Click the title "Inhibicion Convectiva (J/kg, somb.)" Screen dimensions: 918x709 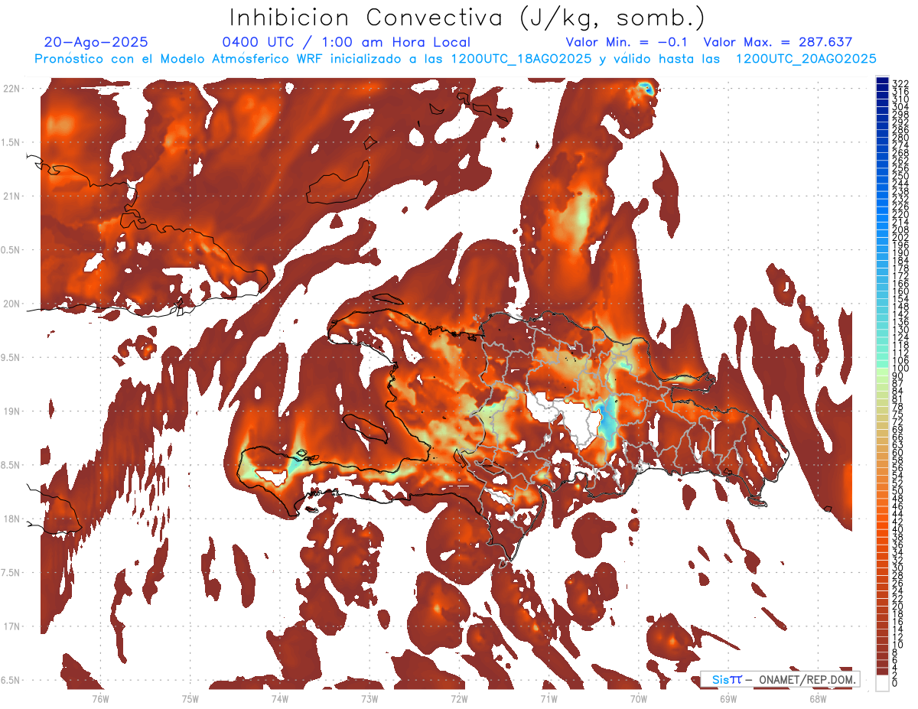468,18
